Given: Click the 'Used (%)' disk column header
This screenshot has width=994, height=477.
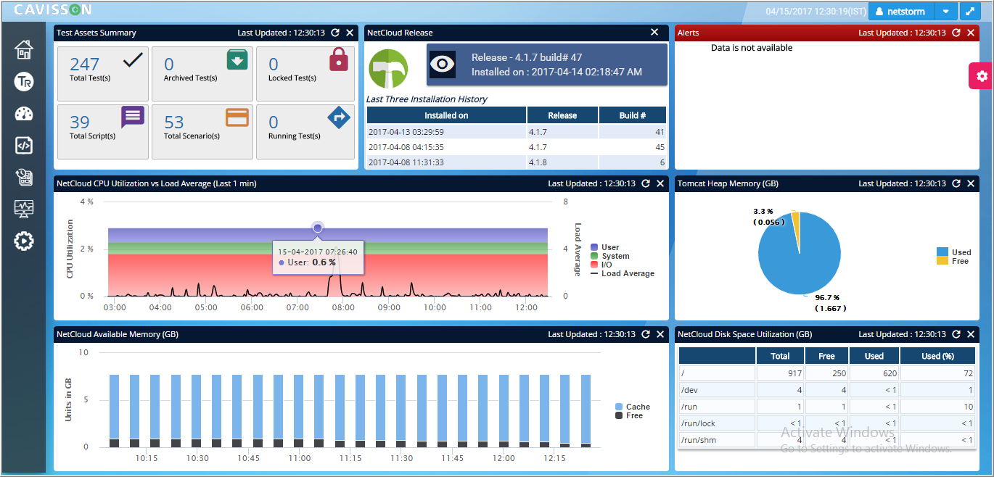Looking at the screenshot, I should (937, 356).
